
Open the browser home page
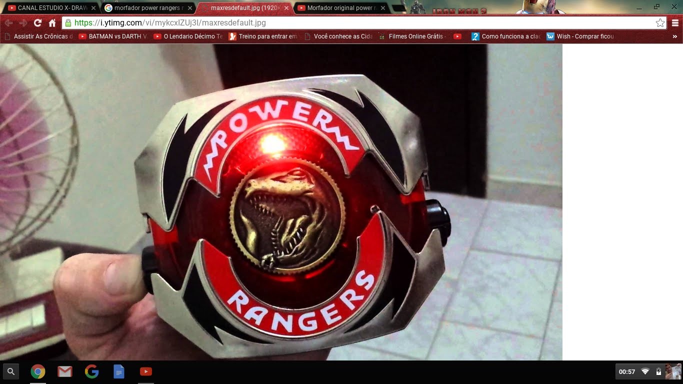(x=52, y=23)
